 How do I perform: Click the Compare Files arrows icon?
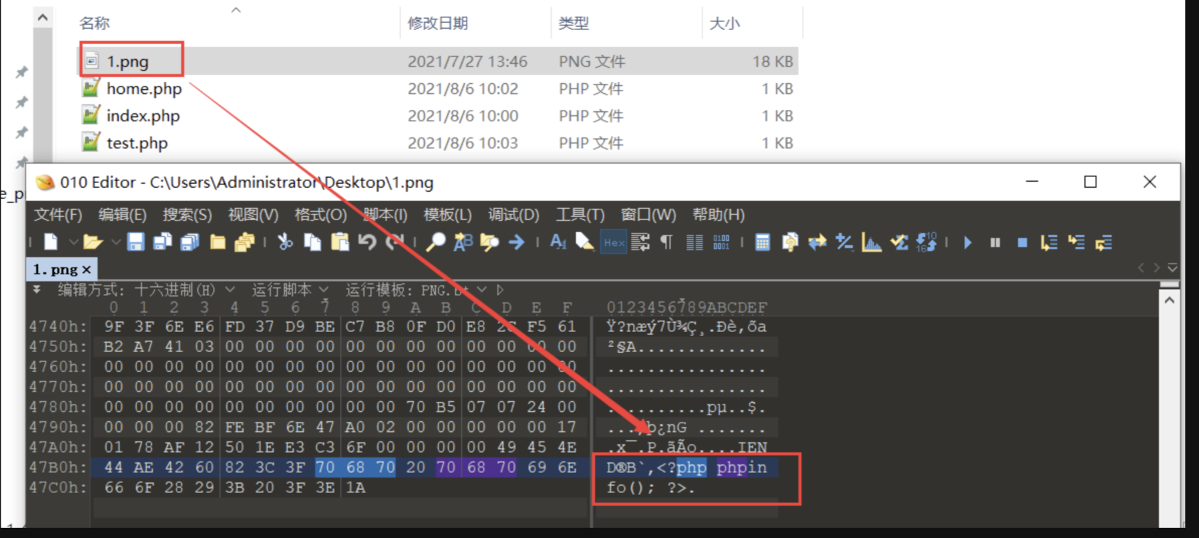click(x=817, y=242)
